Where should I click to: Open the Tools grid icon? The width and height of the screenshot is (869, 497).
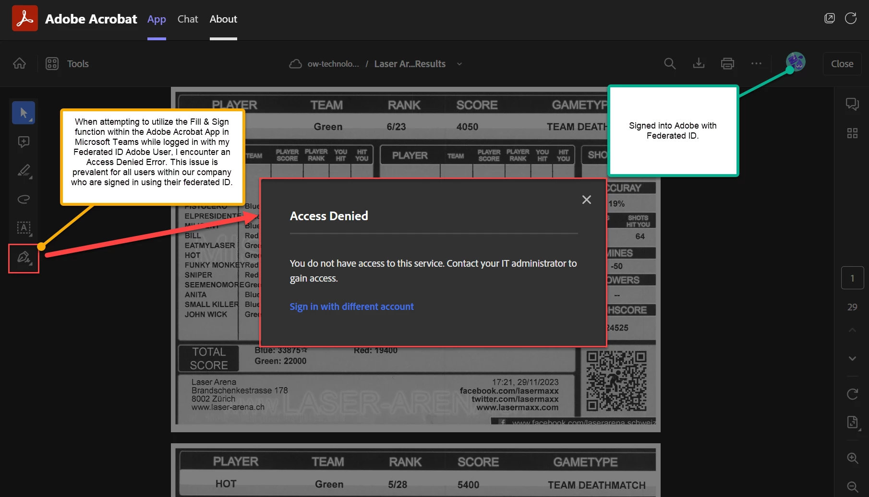tap(52, 63)
